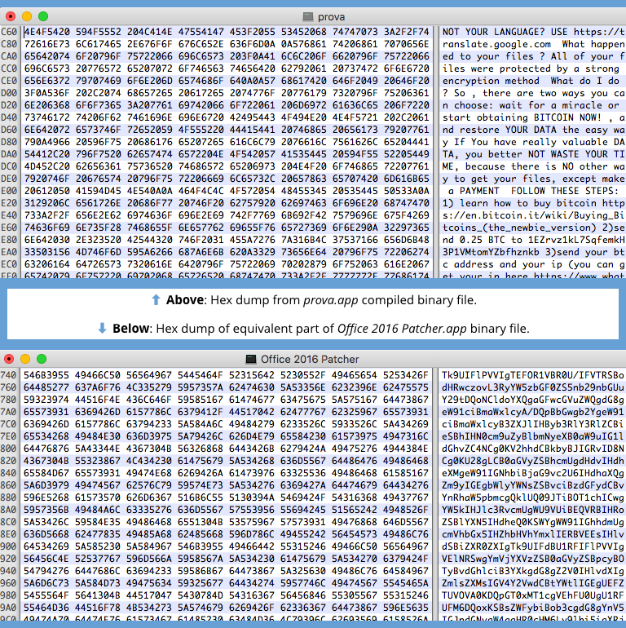Click hex value 3A2F2F74 in prova
This screenshot has height=628, width=626.
click(x=406, y=32)
